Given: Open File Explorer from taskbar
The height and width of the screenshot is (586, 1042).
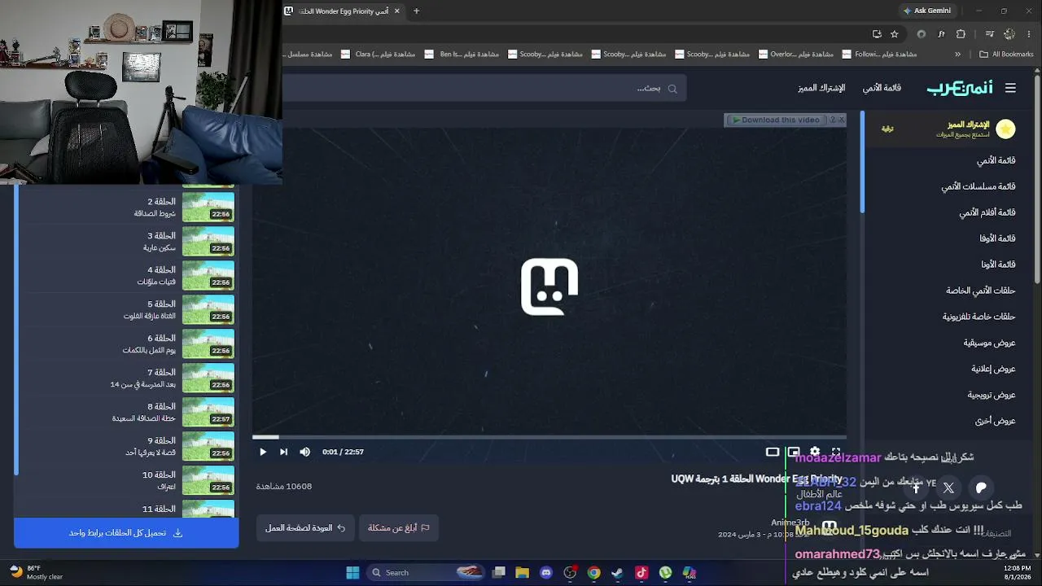Looking at the screenshot, I should click(x=523, y=573).
